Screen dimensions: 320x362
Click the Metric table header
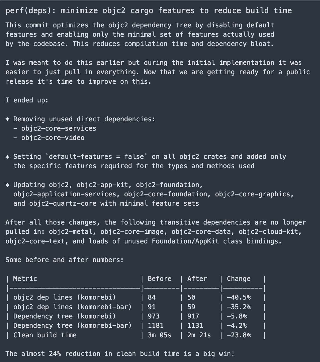point(25,279)
